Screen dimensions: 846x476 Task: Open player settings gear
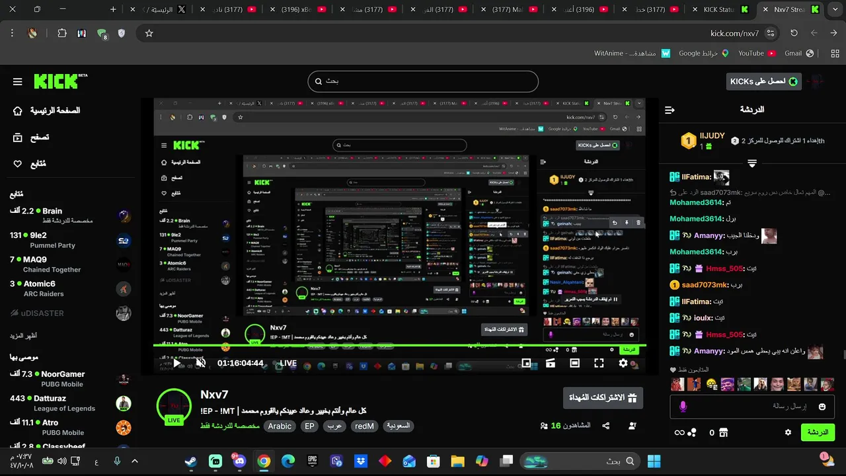tap(623, 363)
